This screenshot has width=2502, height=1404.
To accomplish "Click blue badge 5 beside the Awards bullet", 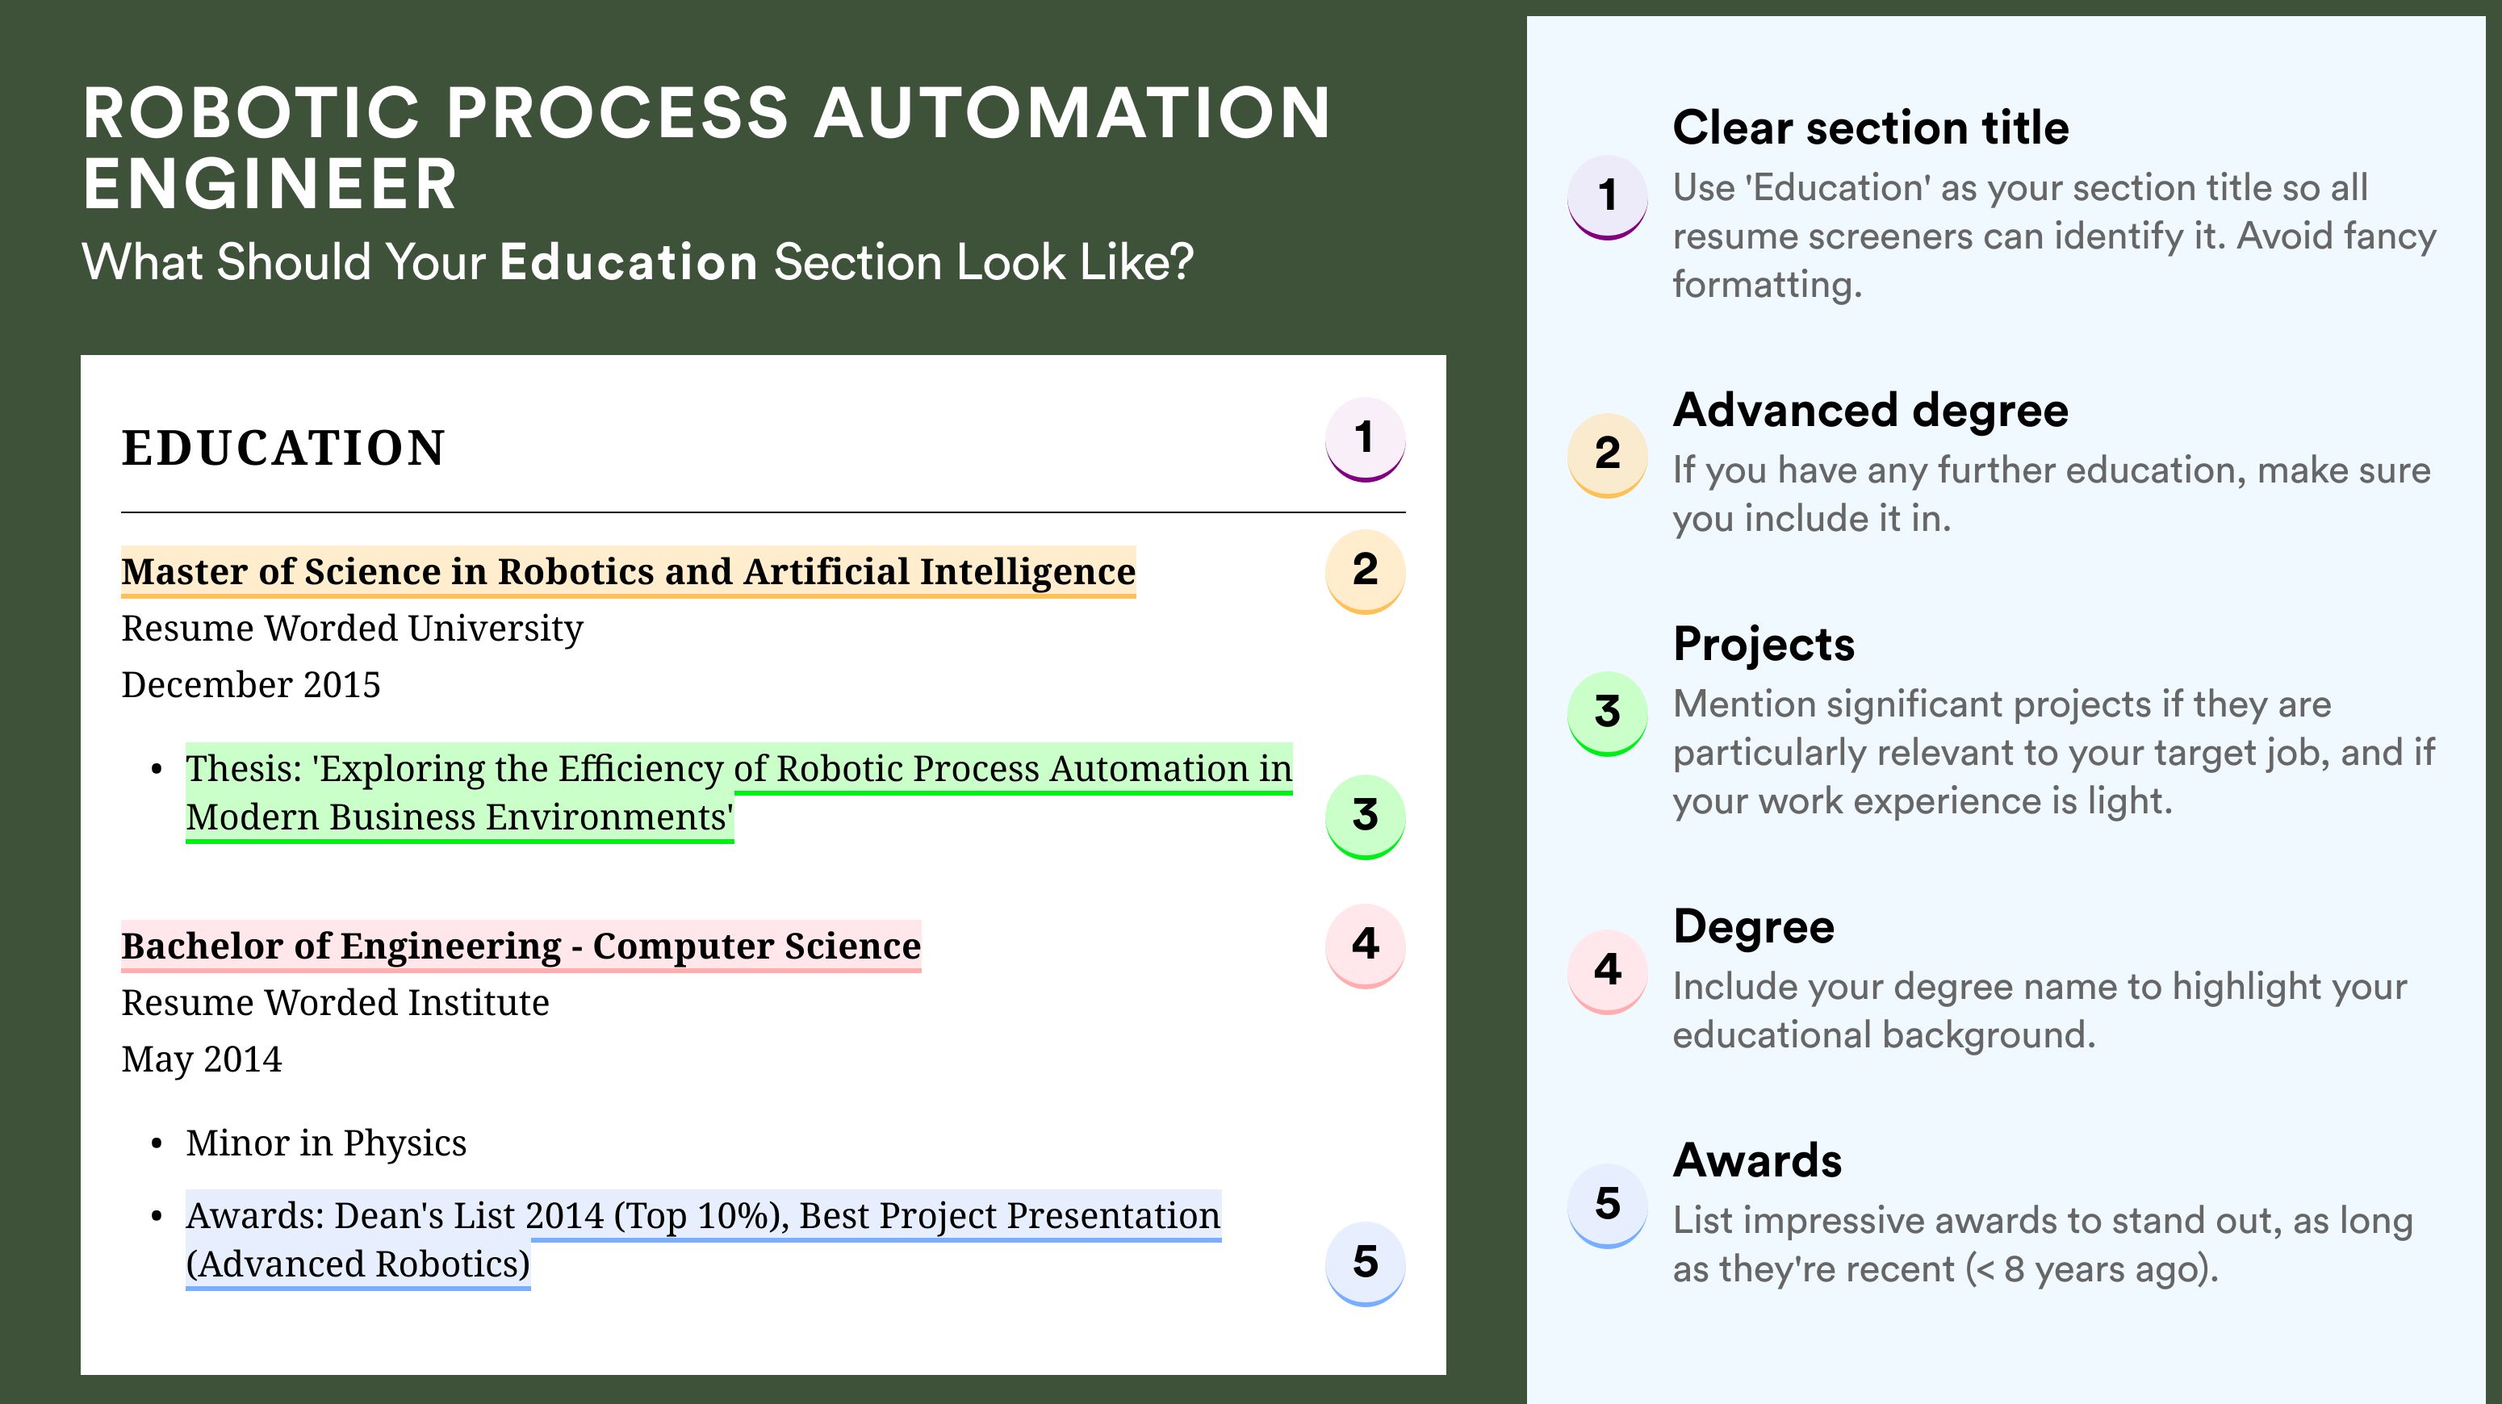I will 1365,1262.
